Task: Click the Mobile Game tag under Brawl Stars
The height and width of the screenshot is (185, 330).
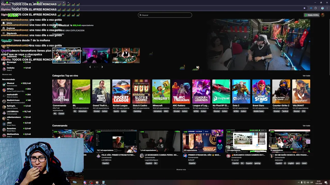Action: coord(259,111)
